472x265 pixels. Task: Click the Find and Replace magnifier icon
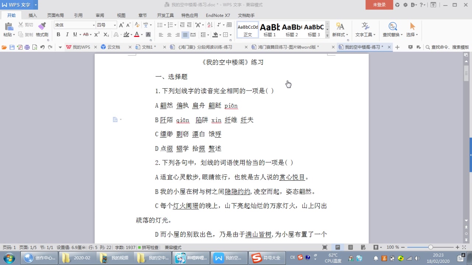pos(393,26)
